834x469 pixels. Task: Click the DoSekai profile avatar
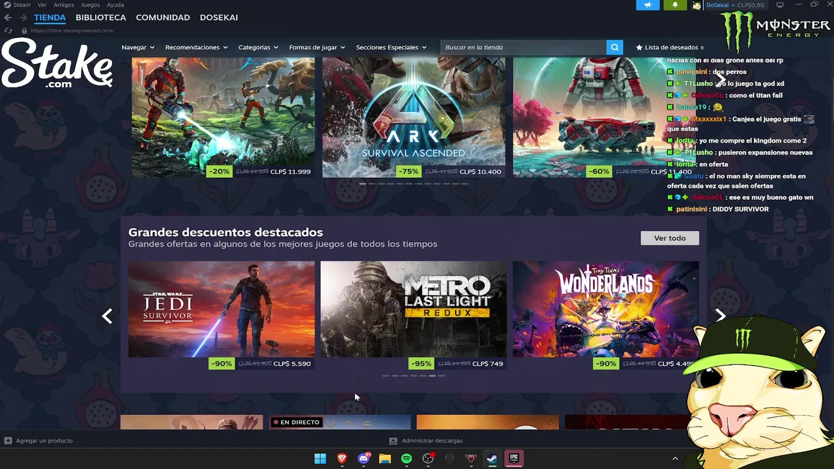click(697, 5)
